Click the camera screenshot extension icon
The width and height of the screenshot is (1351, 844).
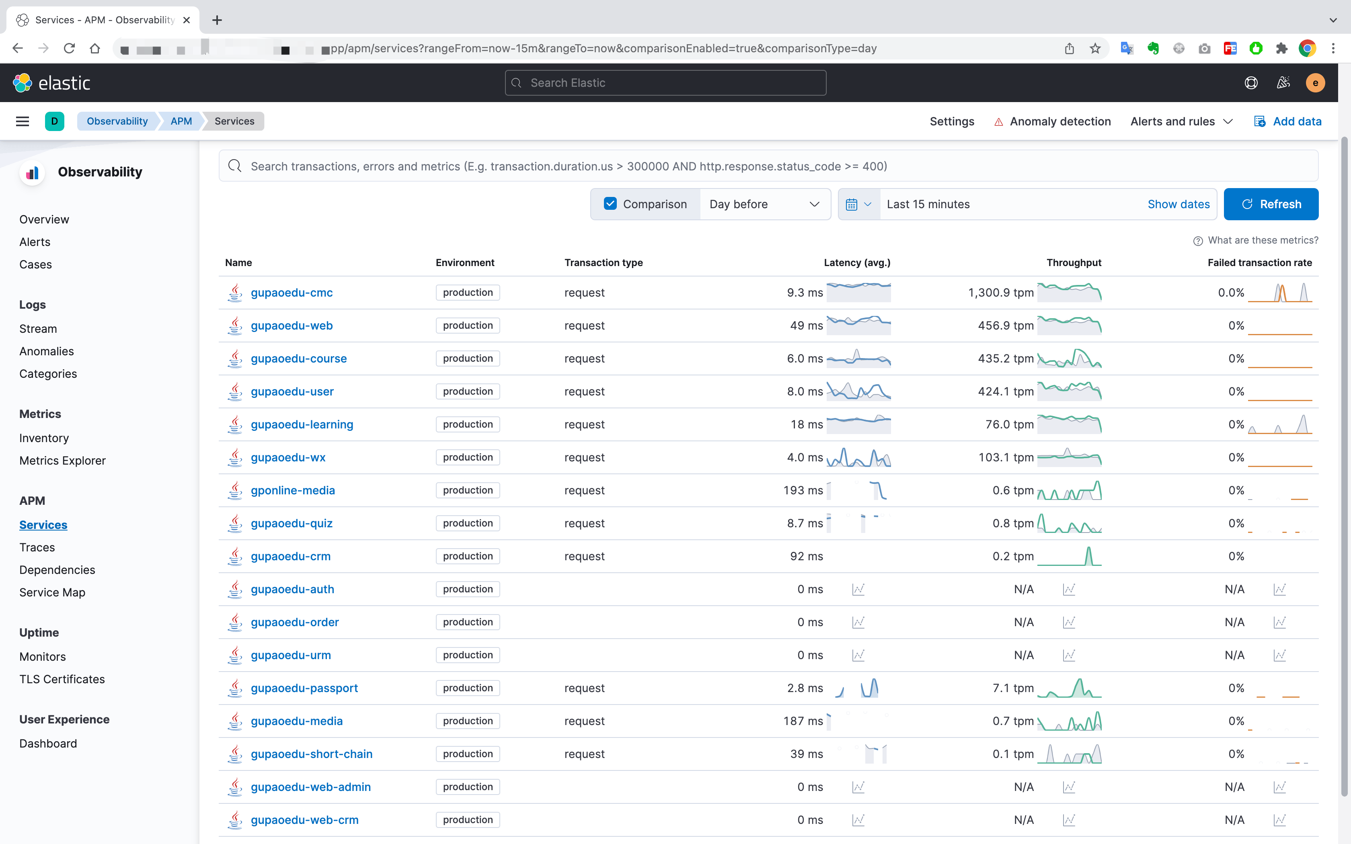[1204, 49]
